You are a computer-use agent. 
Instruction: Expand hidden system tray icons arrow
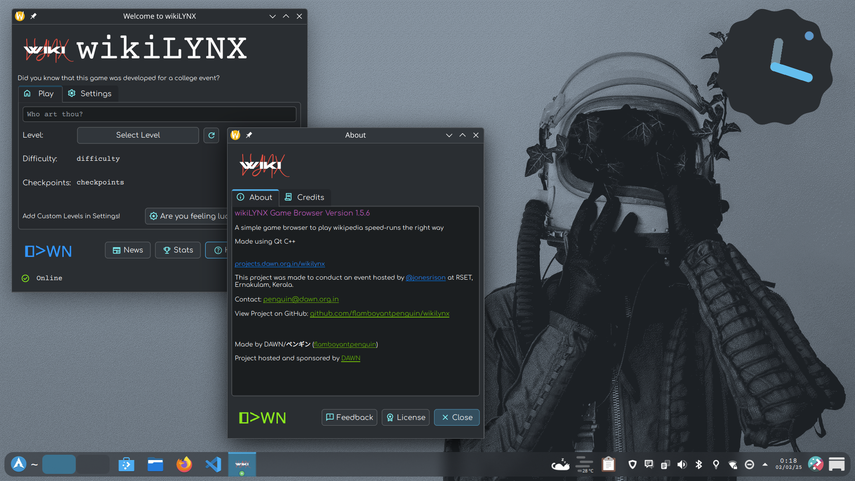pos(765,465)
